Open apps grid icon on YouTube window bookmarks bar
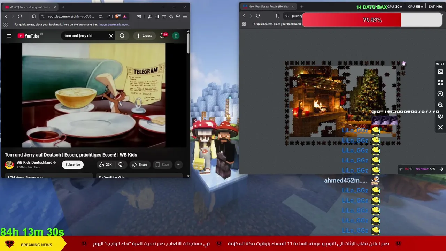446x251 pixels. point(6,25)
